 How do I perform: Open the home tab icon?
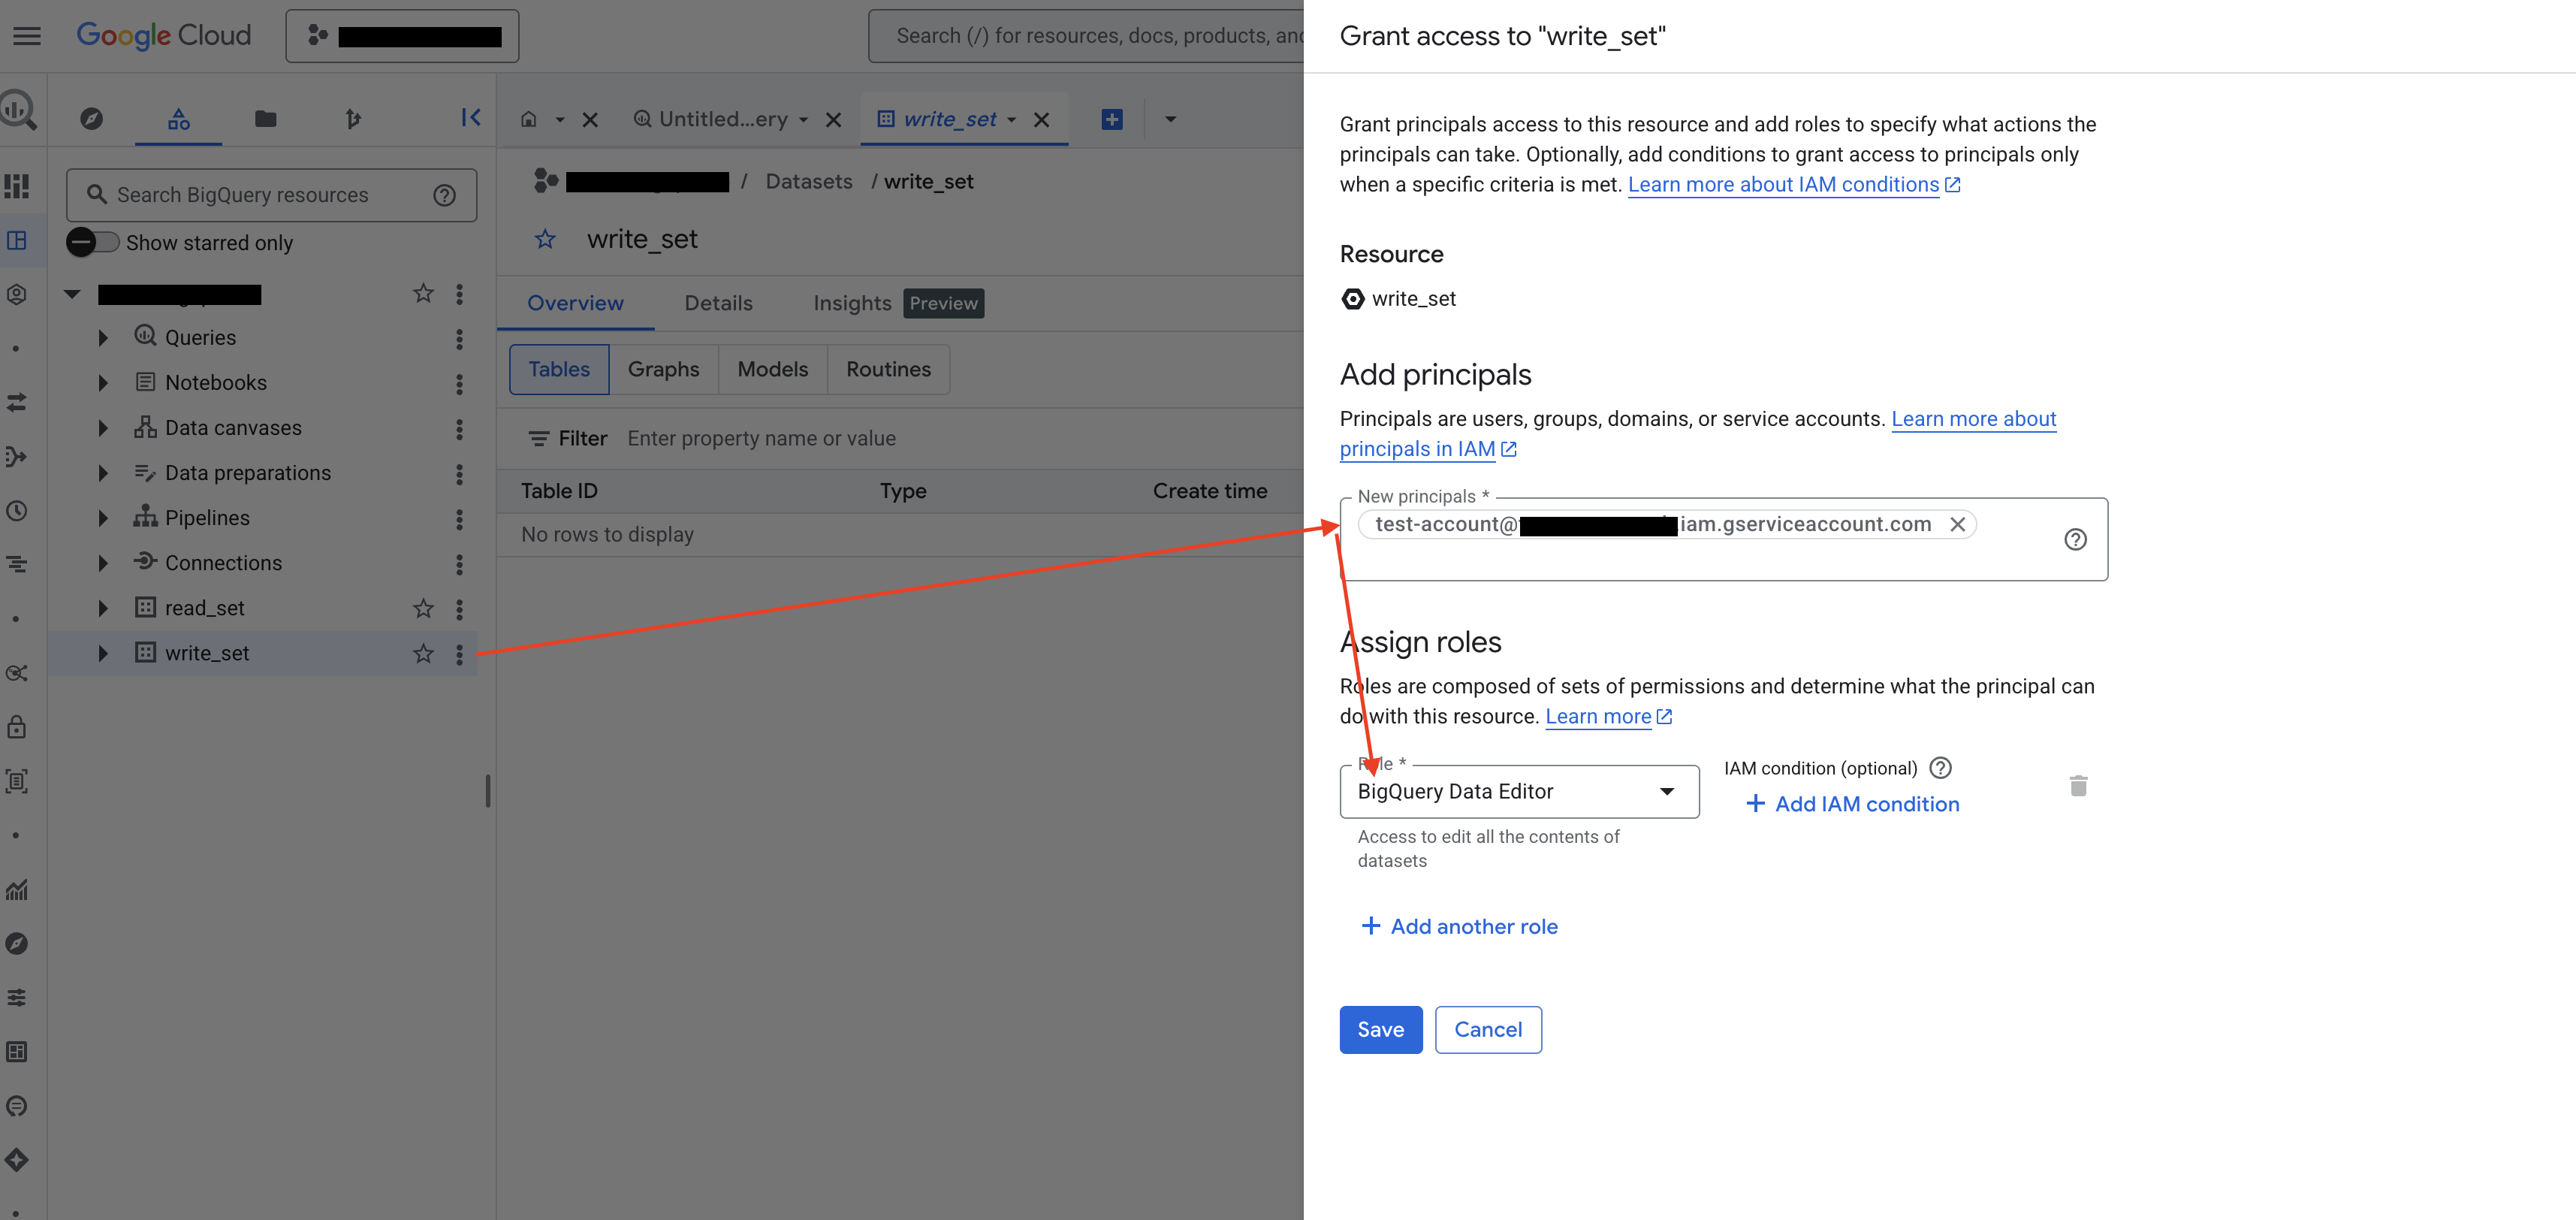pos(529,119)
